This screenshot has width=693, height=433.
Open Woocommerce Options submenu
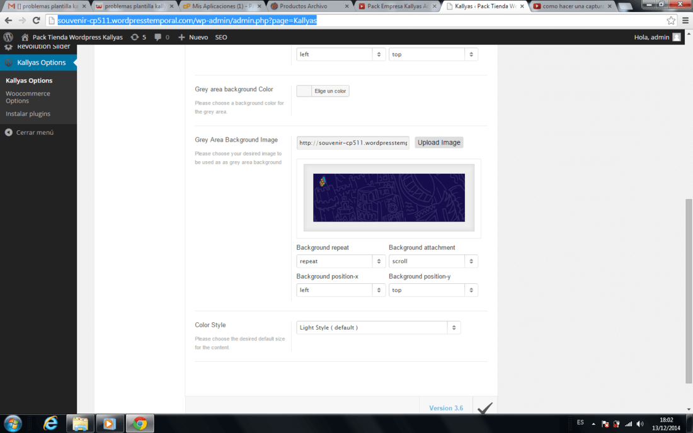[x=28, y=97]
